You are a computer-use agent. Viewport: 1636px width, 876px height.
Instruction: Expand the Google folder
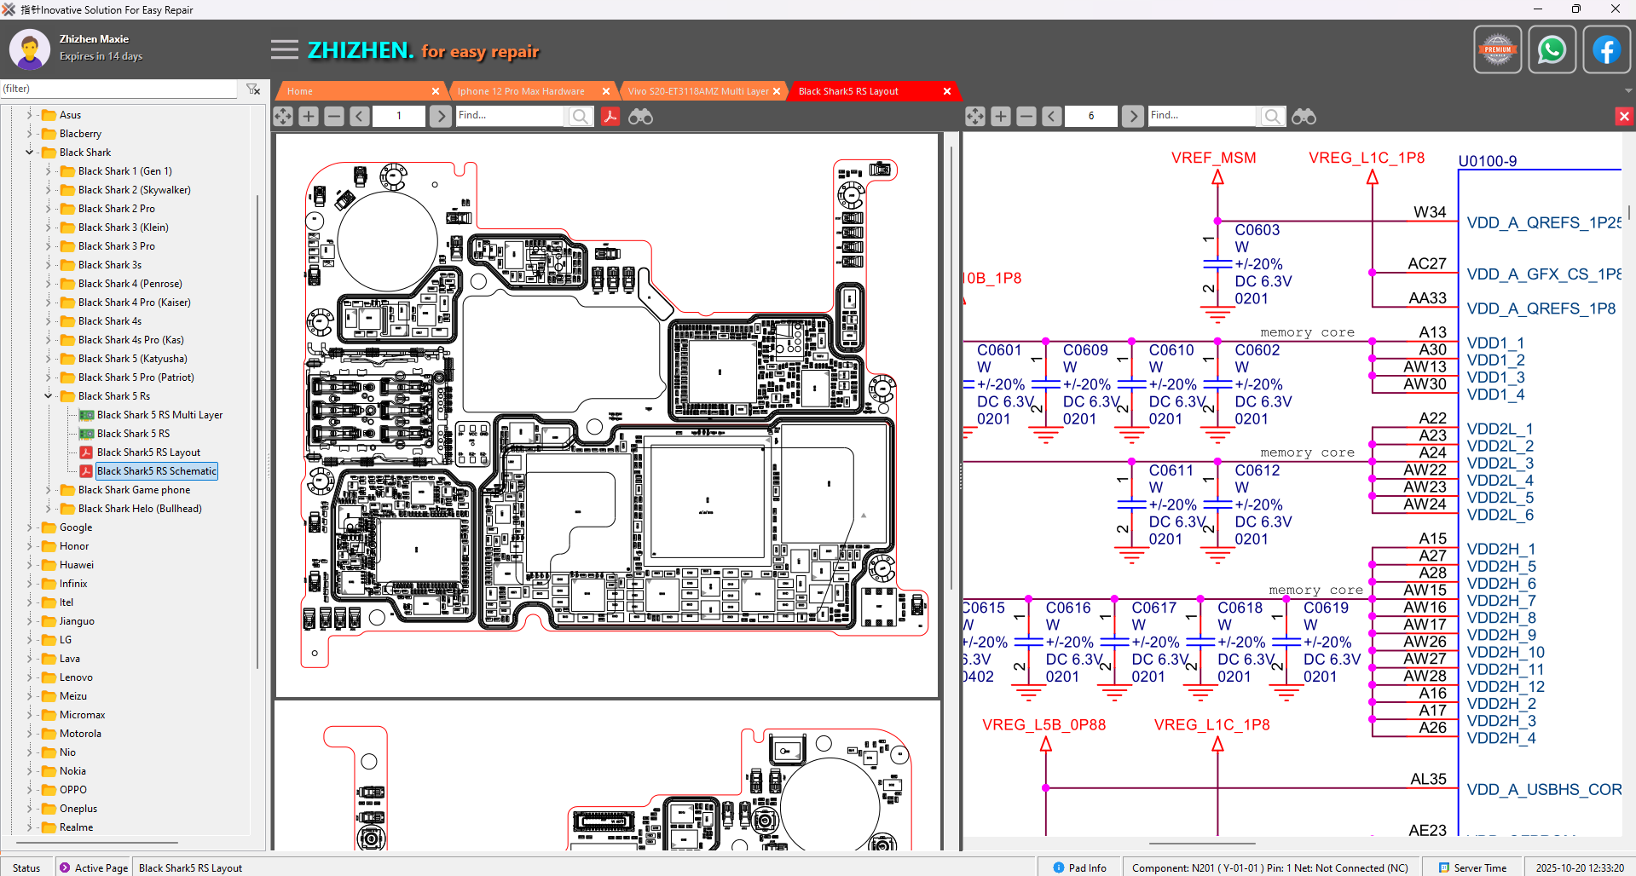point(30,527)
